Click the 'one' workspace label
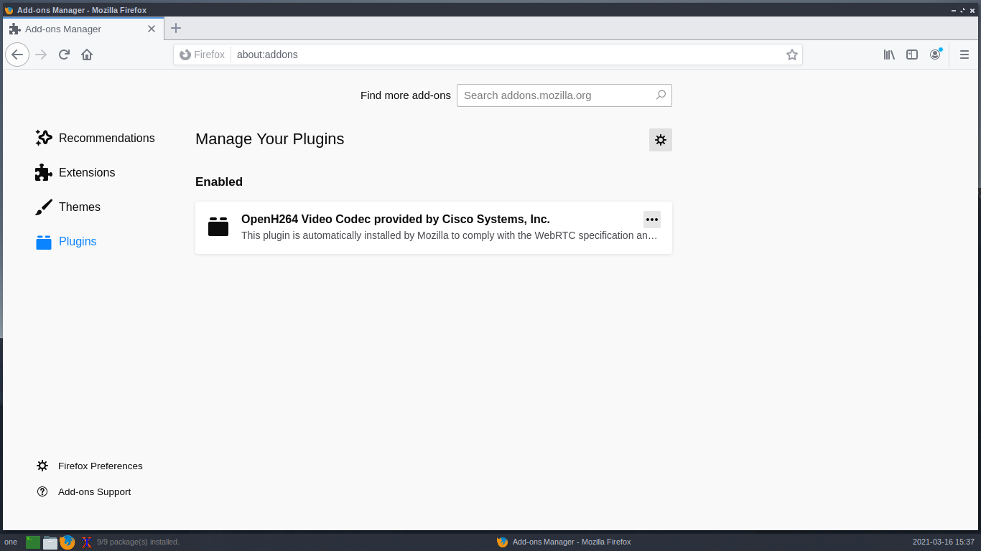The height and width of the screenshot is (551, 981). point(11,542)
